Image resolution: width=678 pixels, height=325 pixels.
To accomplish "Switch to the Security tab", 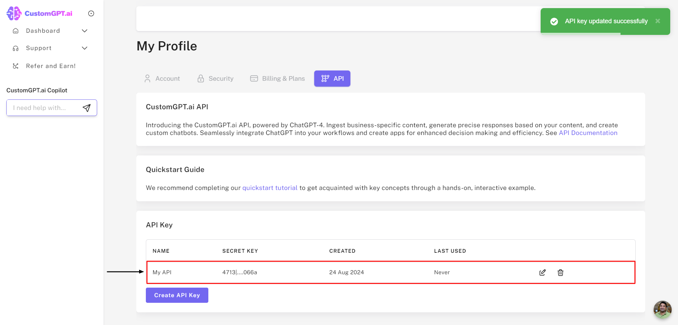I will click(215, 79).
